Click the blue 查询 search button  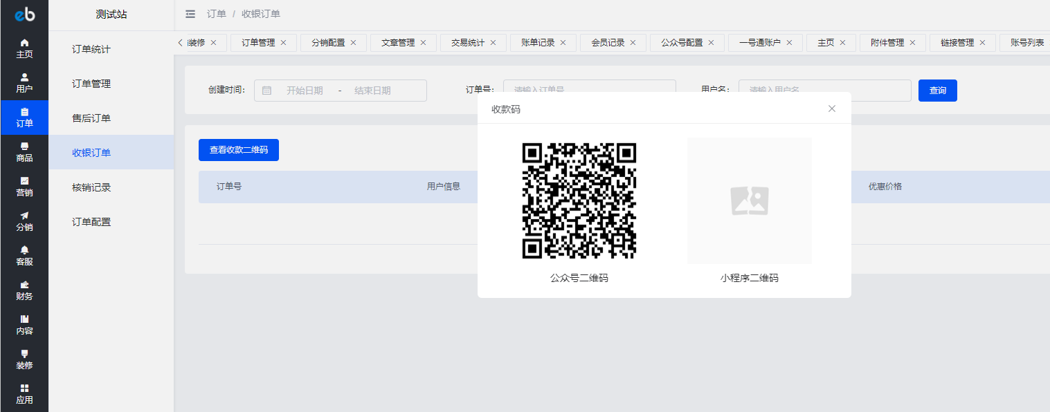[937, 91]
